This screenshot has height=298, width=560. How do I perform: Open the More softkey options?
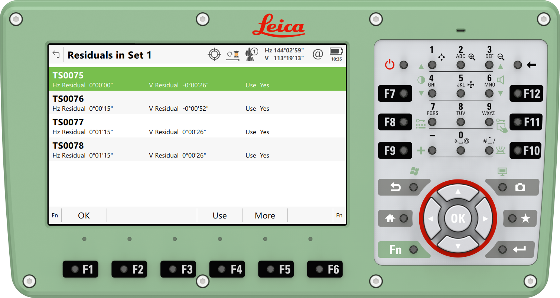265,216
